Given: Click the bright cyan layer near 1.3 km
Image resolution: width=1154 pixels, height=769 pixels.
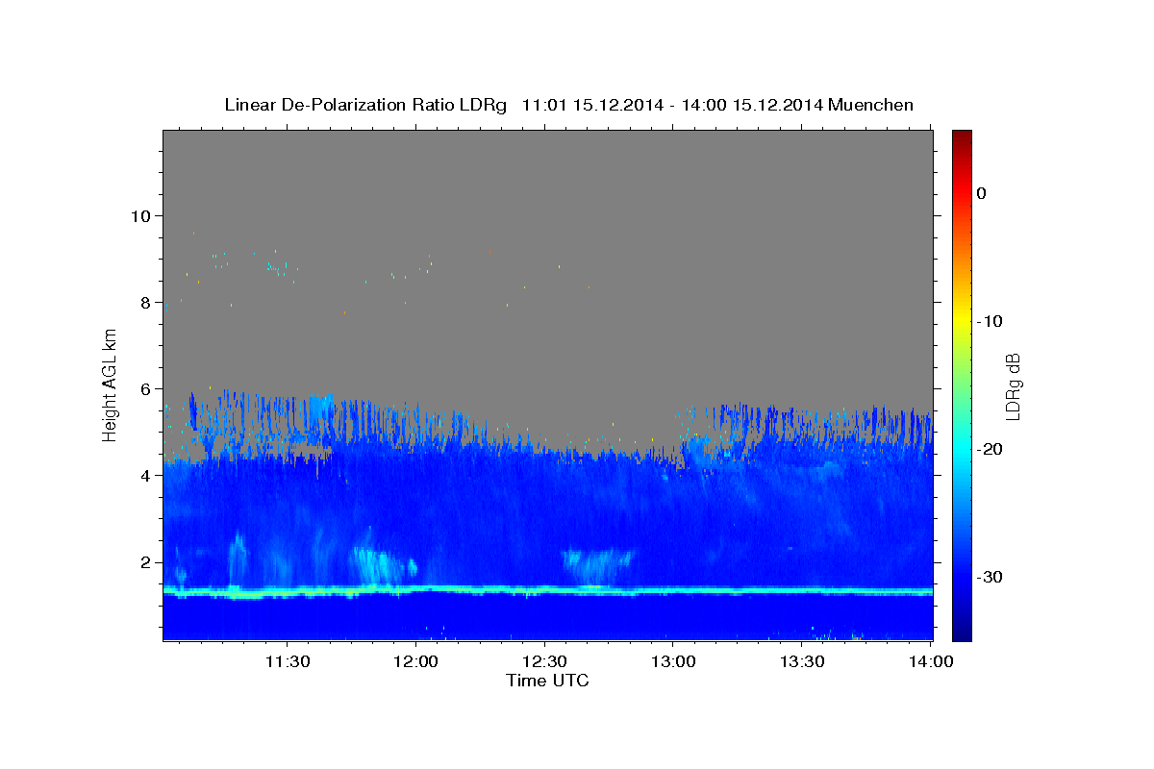Looking at the screenshot, I should coord(547,590).
